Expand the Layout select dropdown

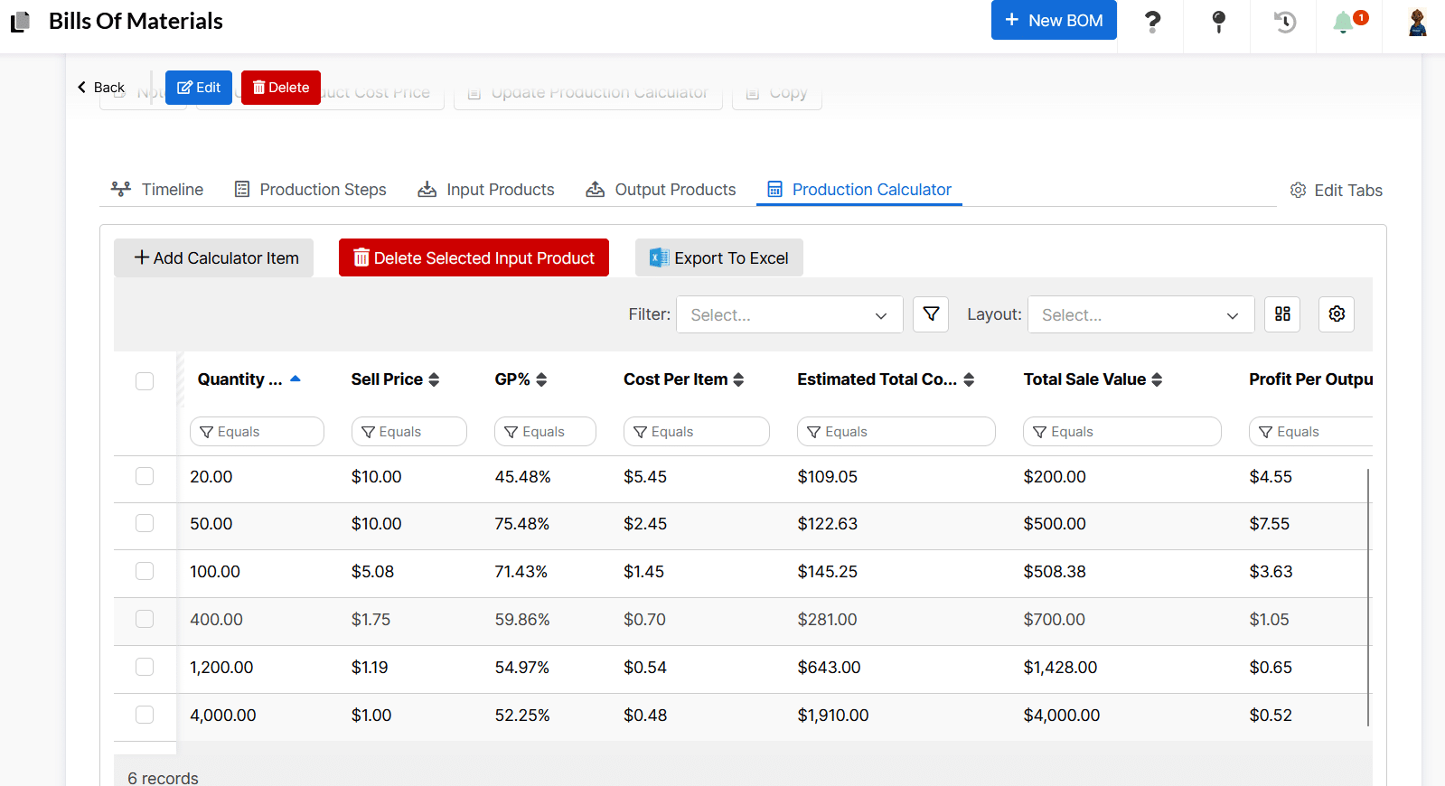pyautogui.click(x=1140, y=315)
